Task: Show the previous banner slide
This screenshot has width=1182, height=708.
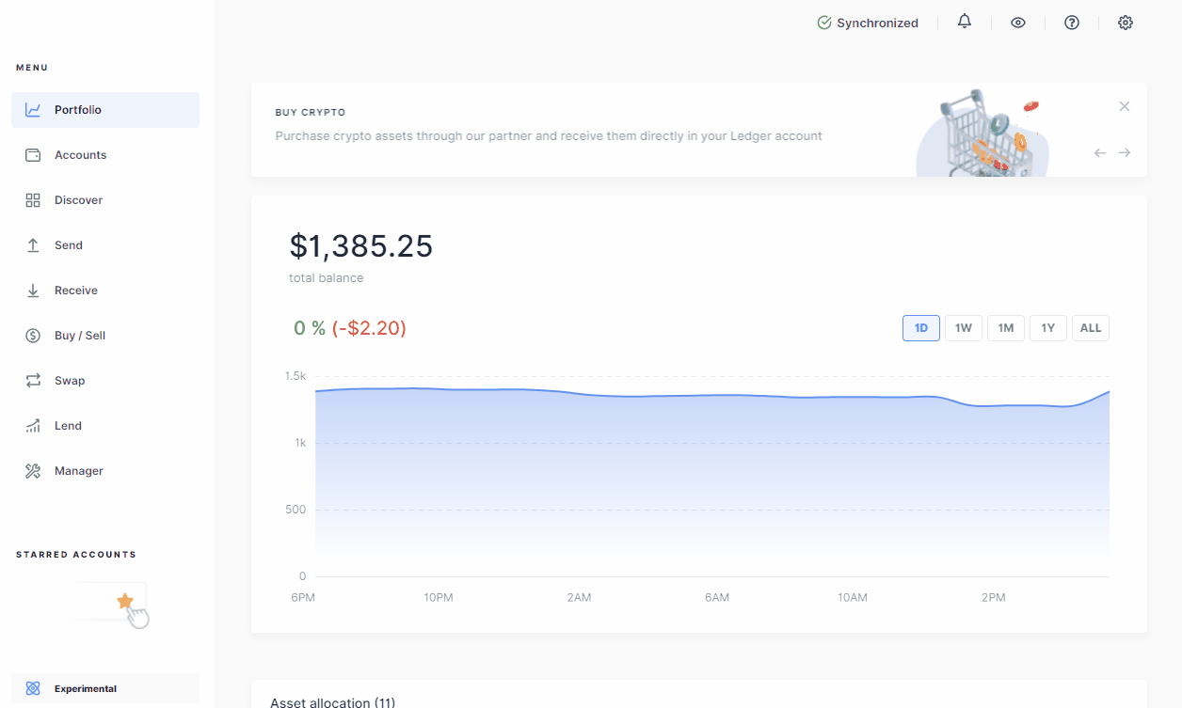Action: click(1099, 152)
